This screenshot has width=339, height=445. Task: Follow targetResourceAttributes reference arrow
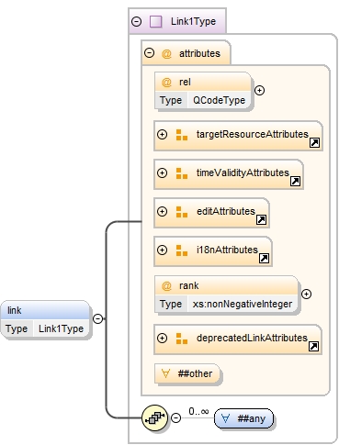[314, 142]
